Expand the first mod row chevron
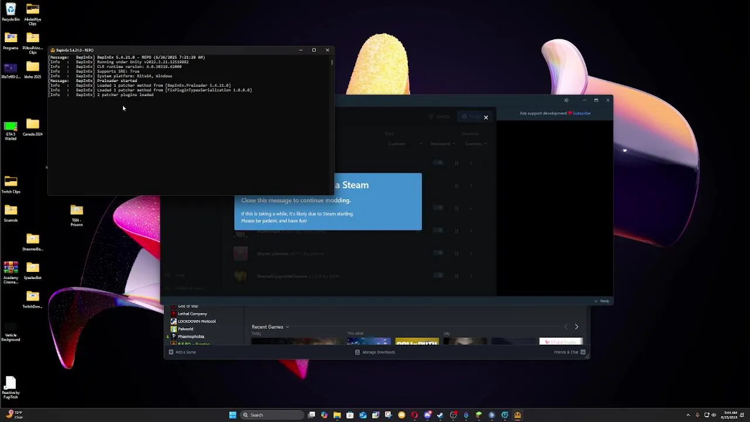 coord(471,163)
